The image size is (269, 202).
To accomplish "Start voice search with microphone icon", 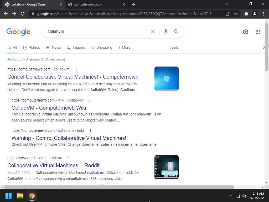I will pos(165,32).
